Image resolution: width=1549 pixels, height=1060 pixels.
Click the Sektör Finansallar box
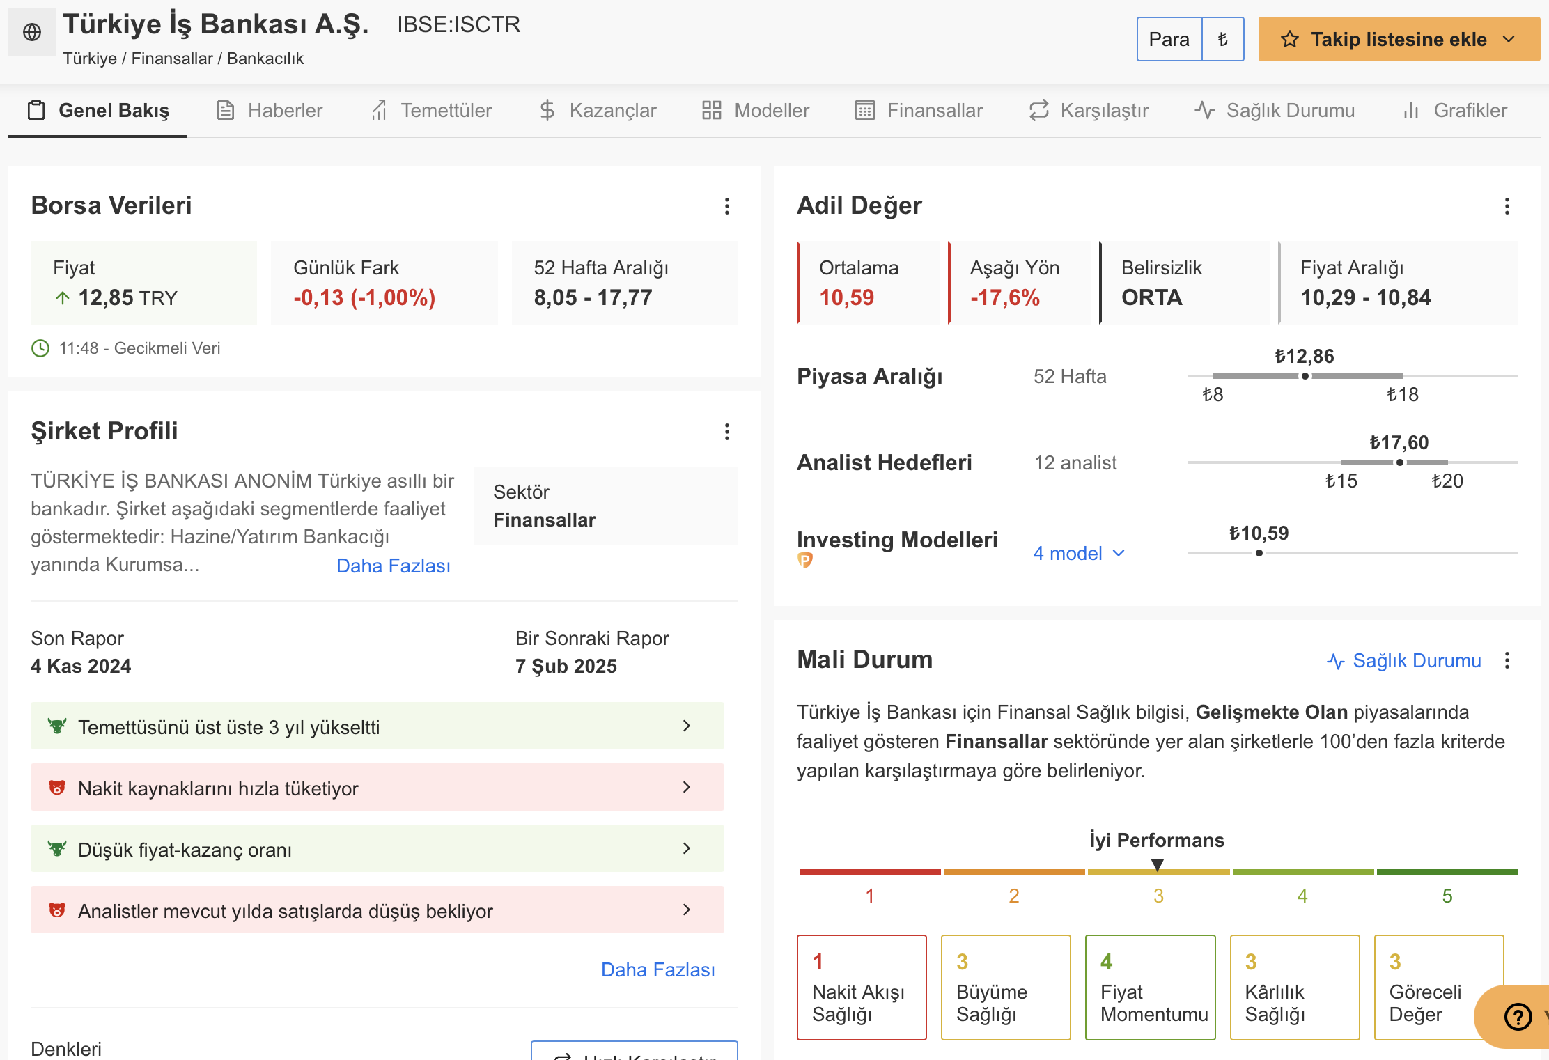[x=605, y=506]
